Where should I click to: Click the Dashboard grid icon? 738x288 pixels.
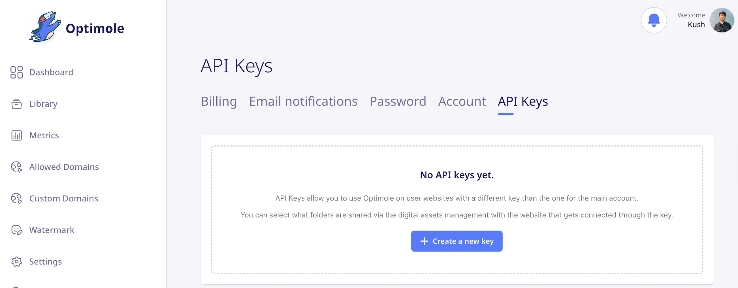click(17, 72)
